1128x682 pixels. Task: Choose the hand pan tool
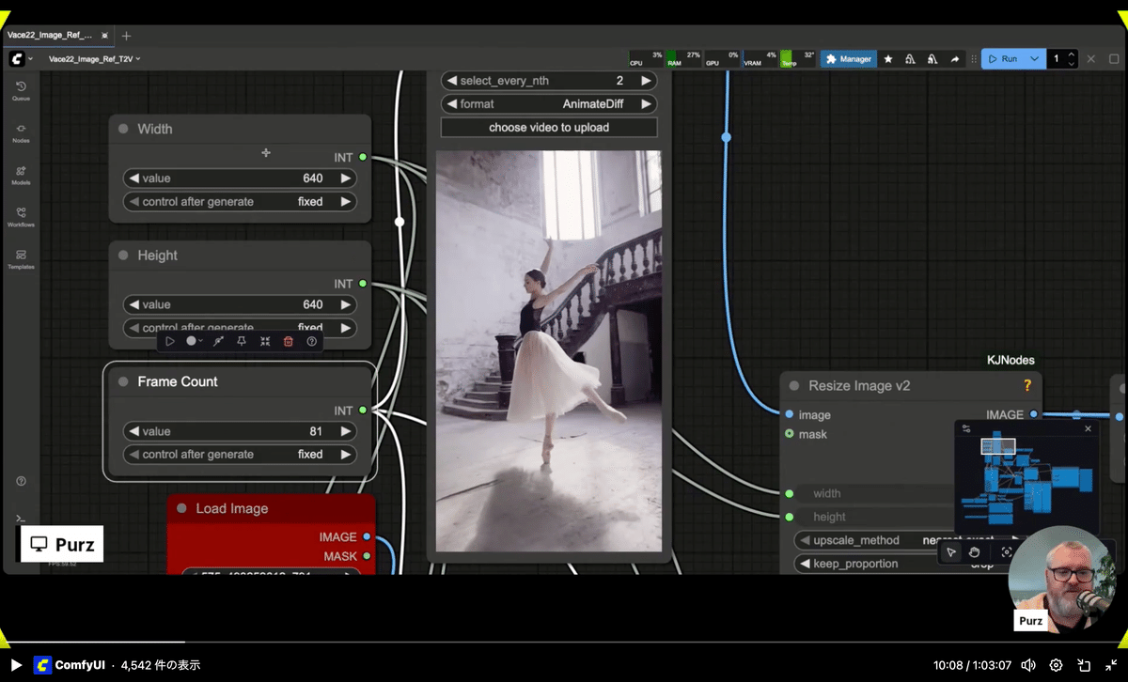click(975, 552)
